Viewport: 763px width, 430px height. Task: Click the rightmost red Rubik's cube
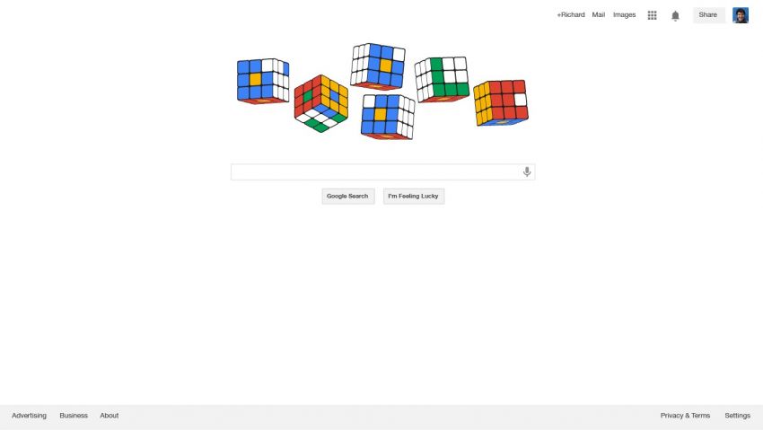[501, 101]
